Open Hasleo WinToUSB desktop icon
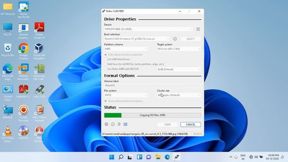Viewport: 288px width, 162px height. tap(23, 10)
